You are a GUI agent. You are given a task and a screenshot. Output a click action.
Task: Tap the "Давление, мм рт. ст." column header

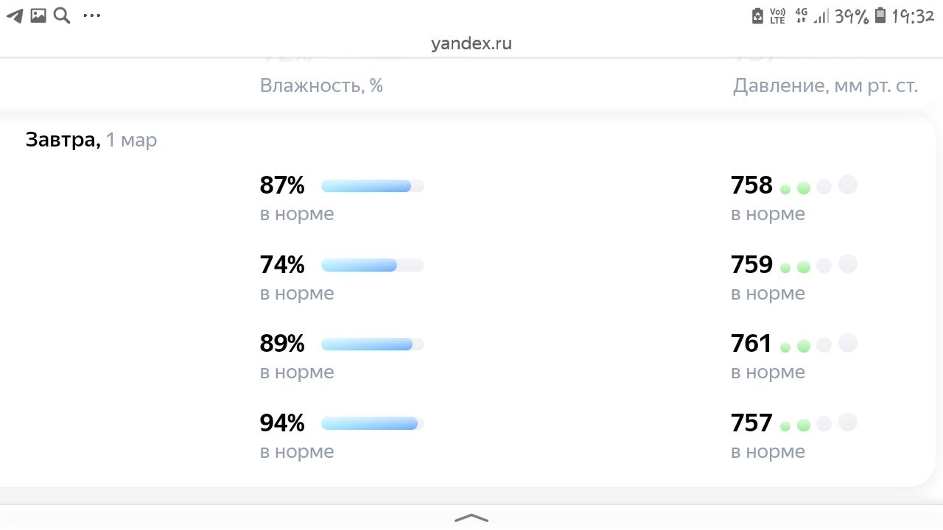tap(825, 85)
